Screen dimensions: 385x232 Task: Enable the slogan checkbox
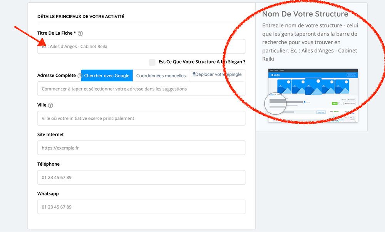(x=152, y=62)
